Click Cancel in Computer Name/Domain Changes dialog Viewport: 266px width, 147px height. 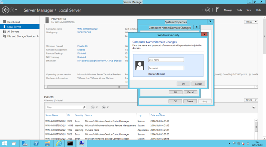pyautogui.click(x=190, y=92)
